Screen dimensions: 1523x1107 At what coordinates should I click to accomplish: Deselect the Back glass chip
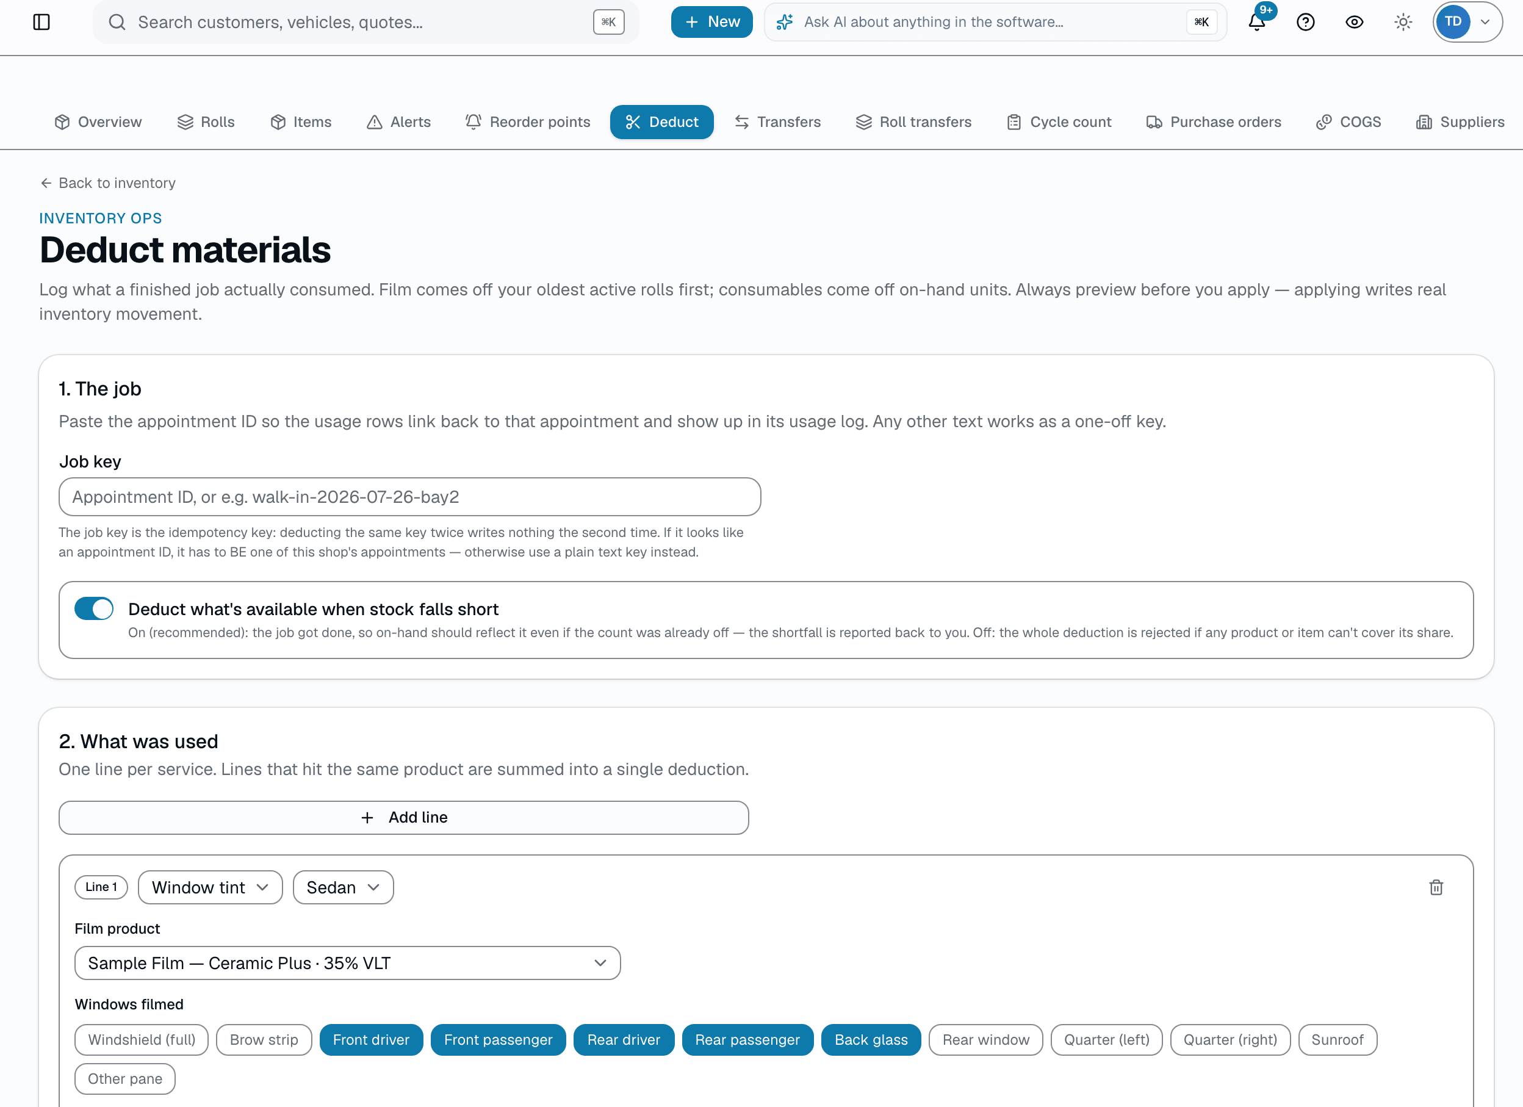(x=871, y=1039)
